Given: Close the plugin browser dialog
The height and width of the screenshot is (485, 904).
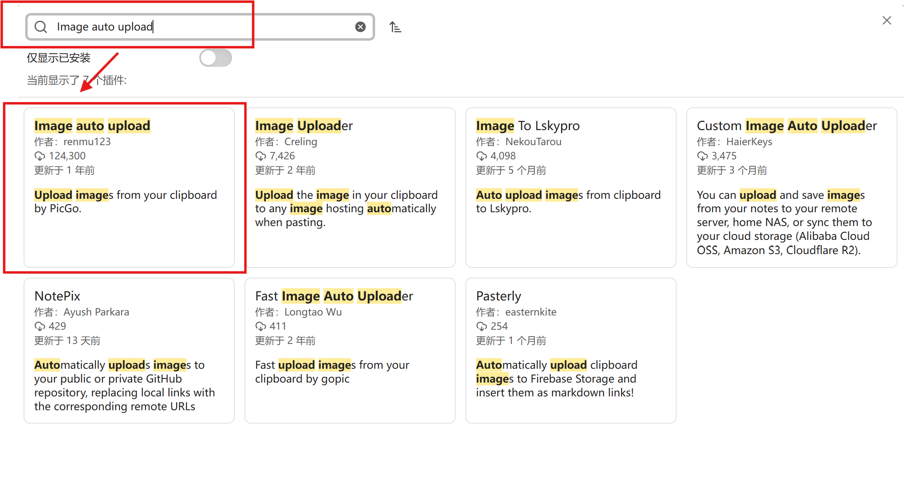Looking at the screenshot, I should point(887,20).
